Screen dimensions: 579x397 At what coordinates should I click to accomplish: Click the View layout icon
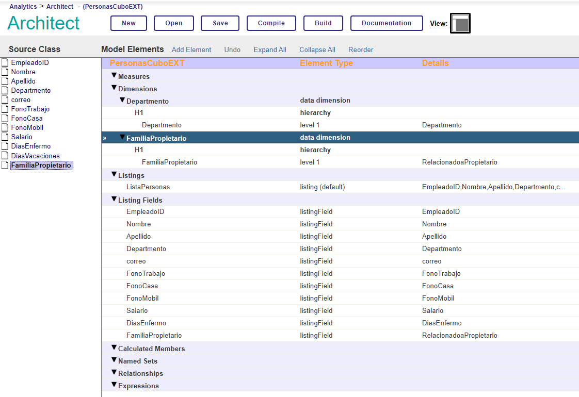click(460, 23)
